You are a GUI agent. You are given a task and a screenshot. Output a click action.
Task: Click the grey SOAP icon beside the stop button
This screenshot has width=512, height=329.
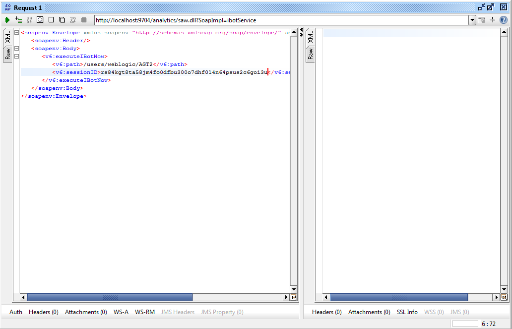tap(73, 20)
